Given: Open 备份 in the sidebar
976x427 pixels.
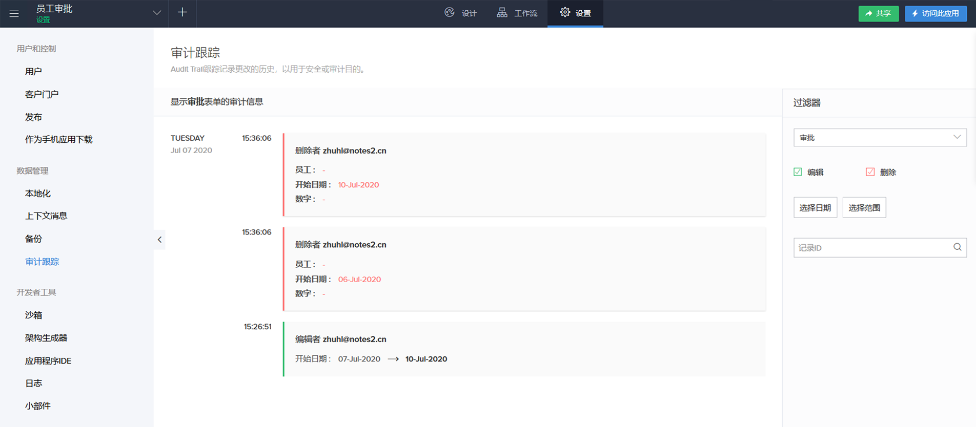Looking at the screenshot, I should [x=33, y=239].
